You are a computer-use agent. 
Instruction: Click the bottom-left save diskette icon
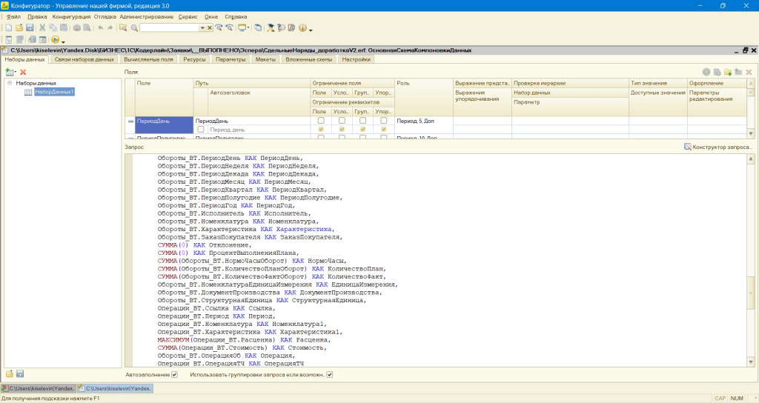click(20, 373)
